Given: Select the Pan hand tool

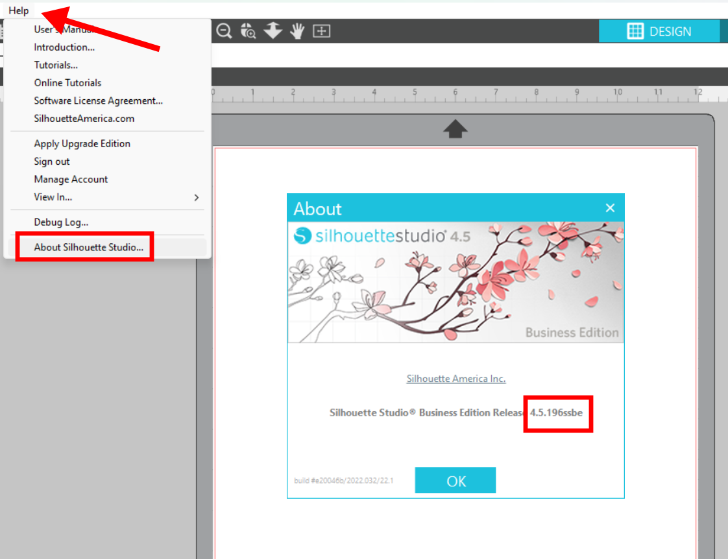Looking at the screenshot, I should click(297, 31).
